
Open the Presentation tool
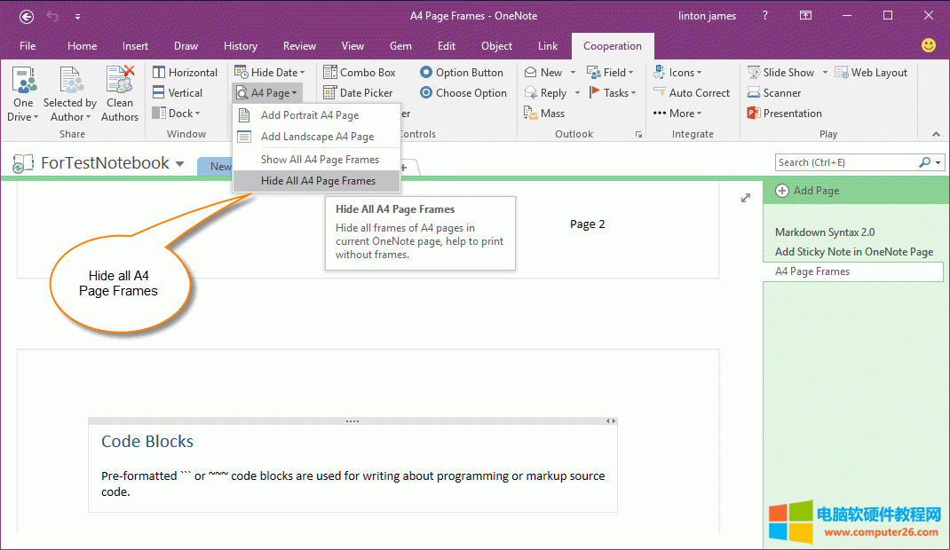pos(755,114)
